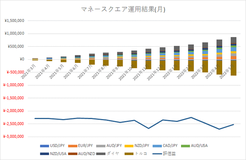Select the AUD/USA legend label

tap(199, 145)
